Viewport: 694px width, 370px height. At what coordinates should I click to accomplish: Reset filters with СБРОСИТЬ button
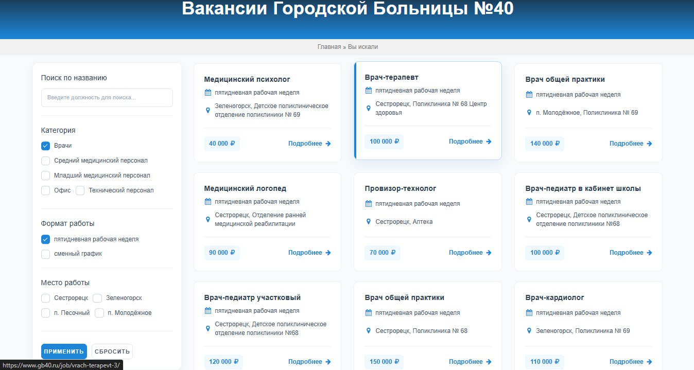tap(112, 351)
